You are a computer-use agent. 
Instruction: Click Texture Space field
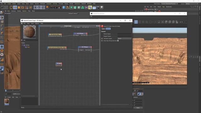pos(124,34)
